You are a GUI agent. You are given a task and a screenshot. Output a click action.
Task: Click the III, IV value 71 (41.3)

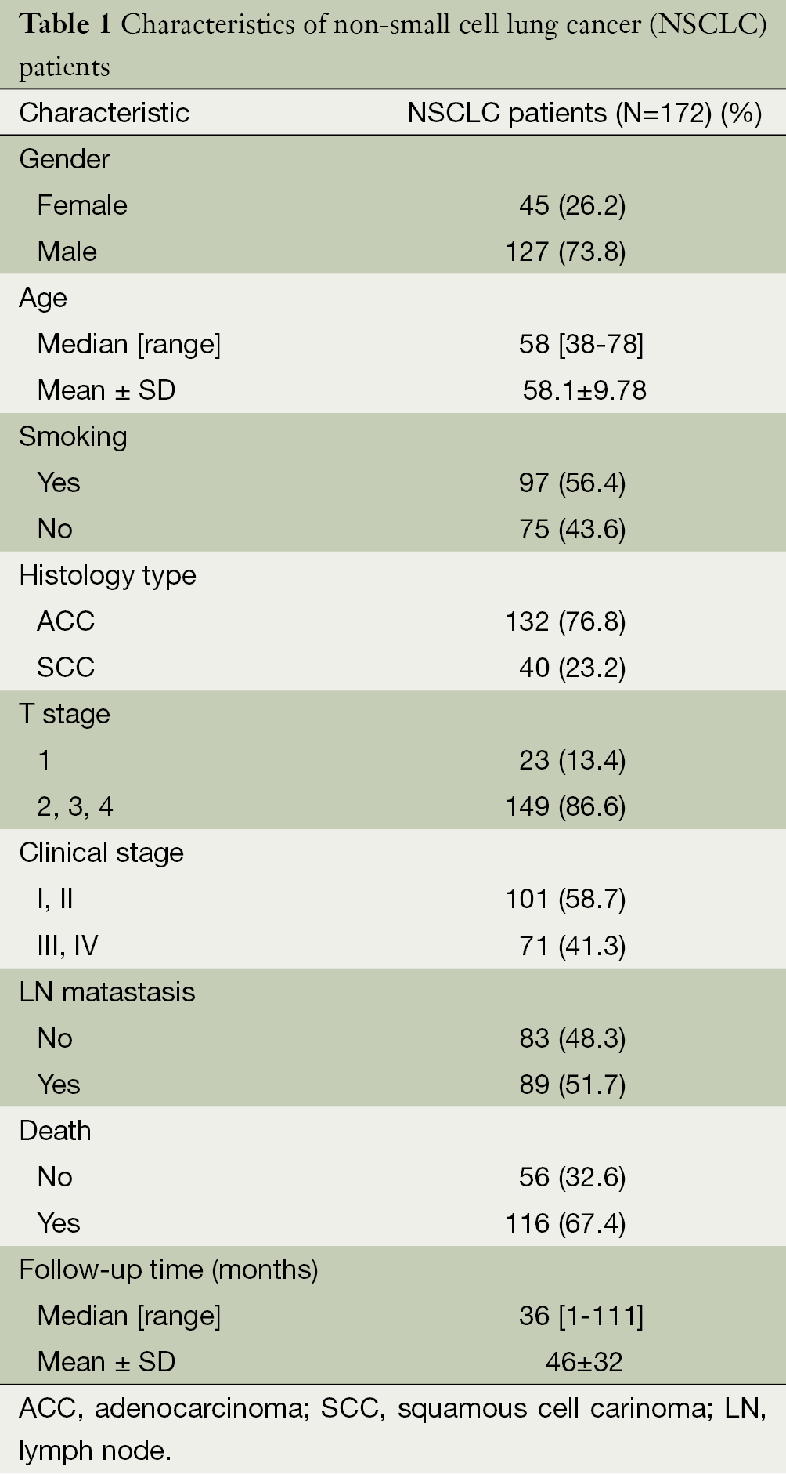click(572, 946)
